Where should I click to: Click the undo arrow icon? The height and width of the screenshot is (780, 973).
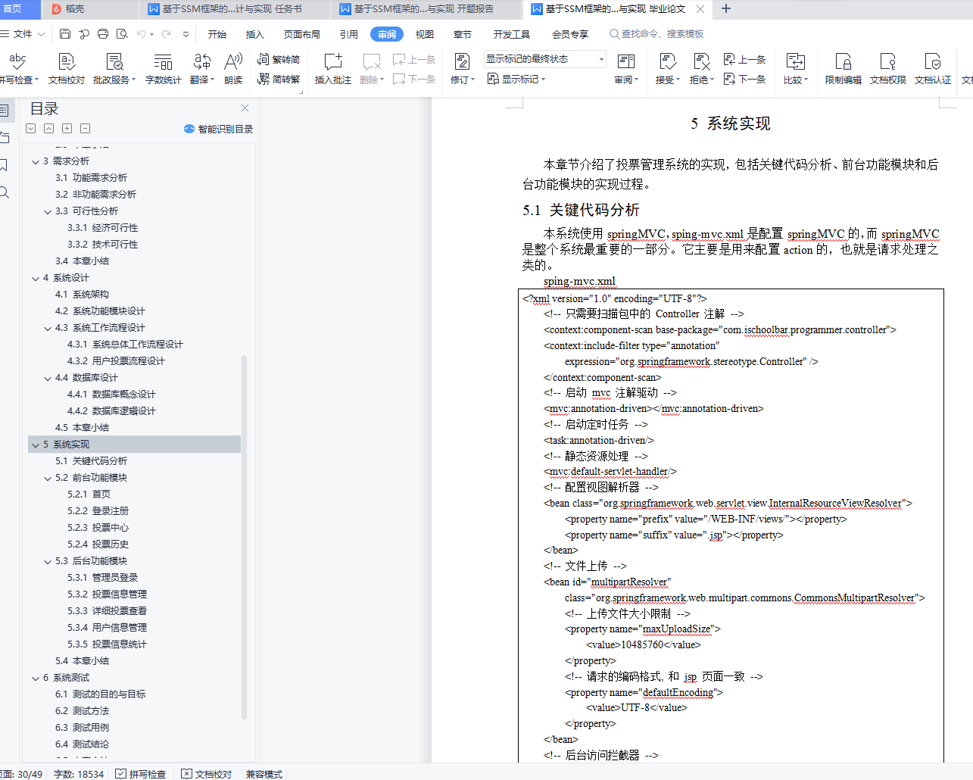[142, 34]
